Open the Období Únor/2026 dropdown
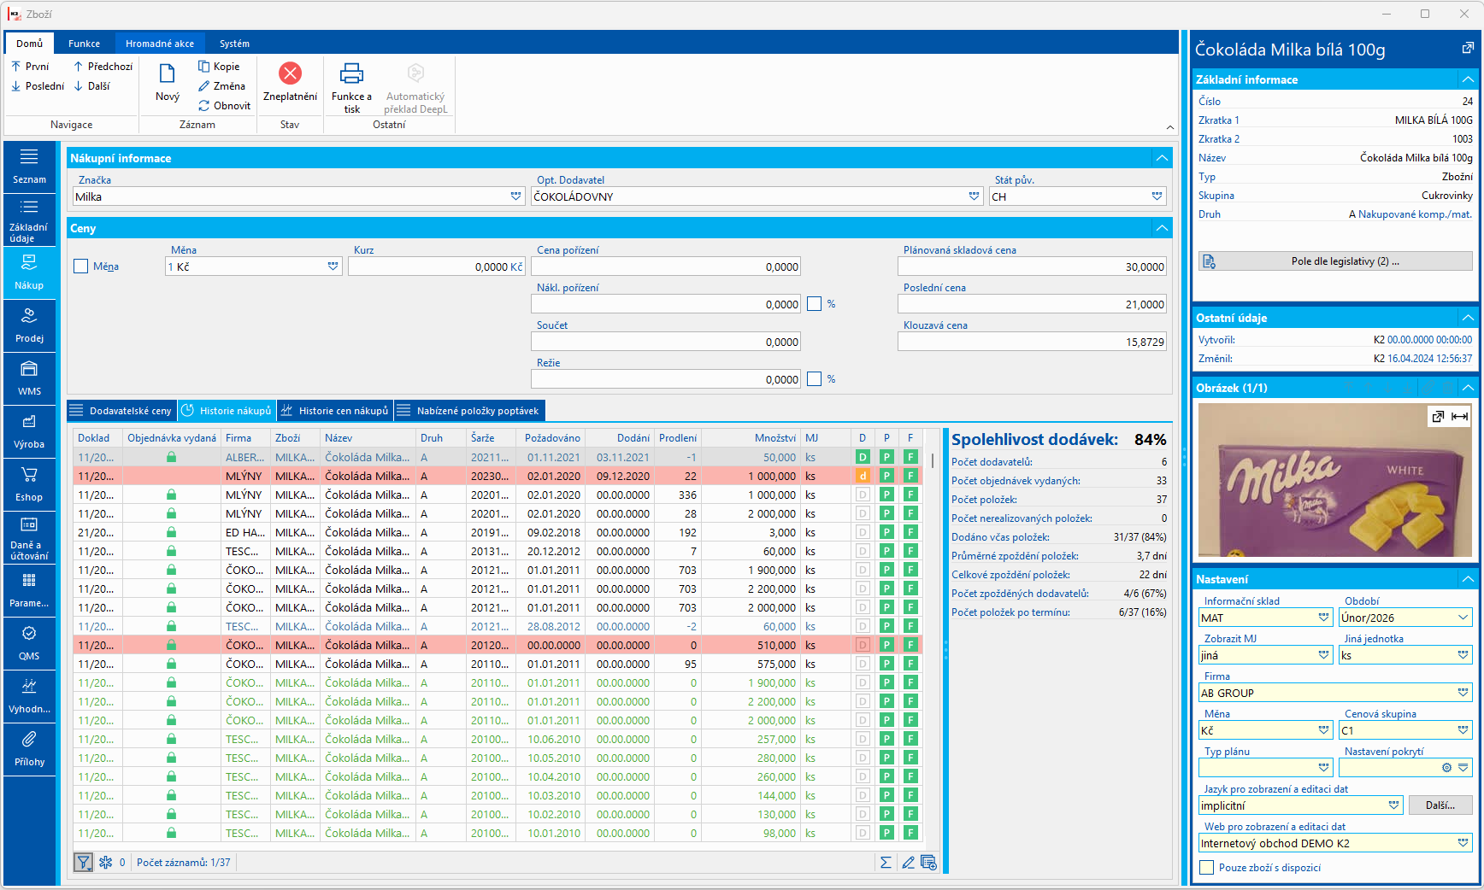1484x890 pixels. 1463,618
